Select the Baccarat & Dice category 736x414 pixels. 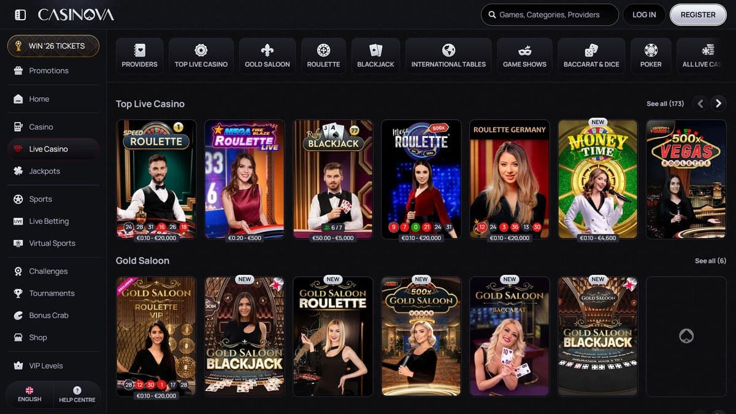591,56
